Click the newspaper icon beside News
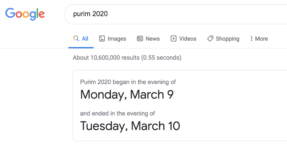This screenshot has width=287, height=152. [x=140, y=39]
